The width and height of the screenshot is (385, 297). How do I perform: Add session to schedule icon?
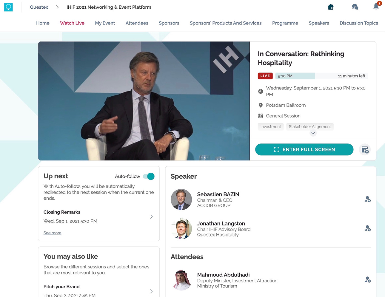point(365,150)
